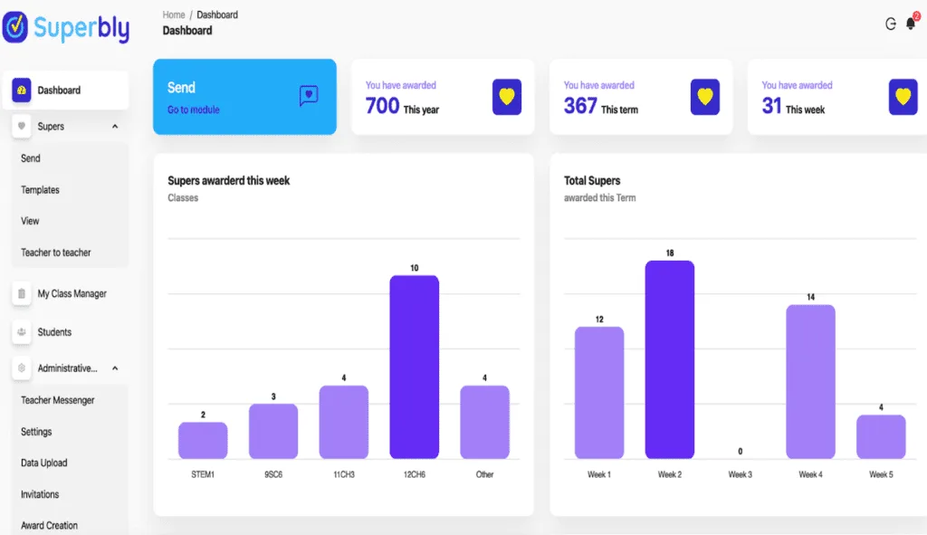The image size is (927, 535).
Task: Click the 'awarded this Term' subtitle
Action: pyautogui.click(x=599, y=198)
